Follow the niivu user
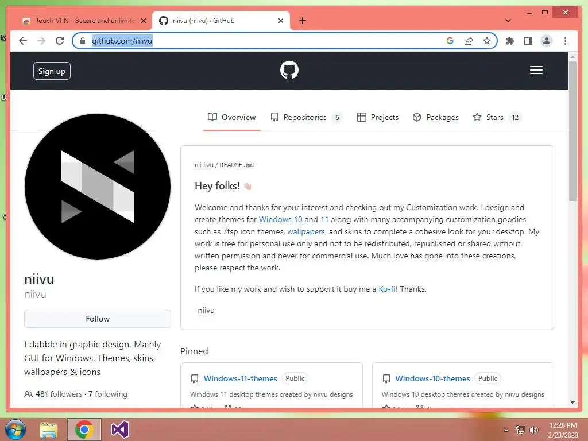The image size is (588, 441). 98,319
